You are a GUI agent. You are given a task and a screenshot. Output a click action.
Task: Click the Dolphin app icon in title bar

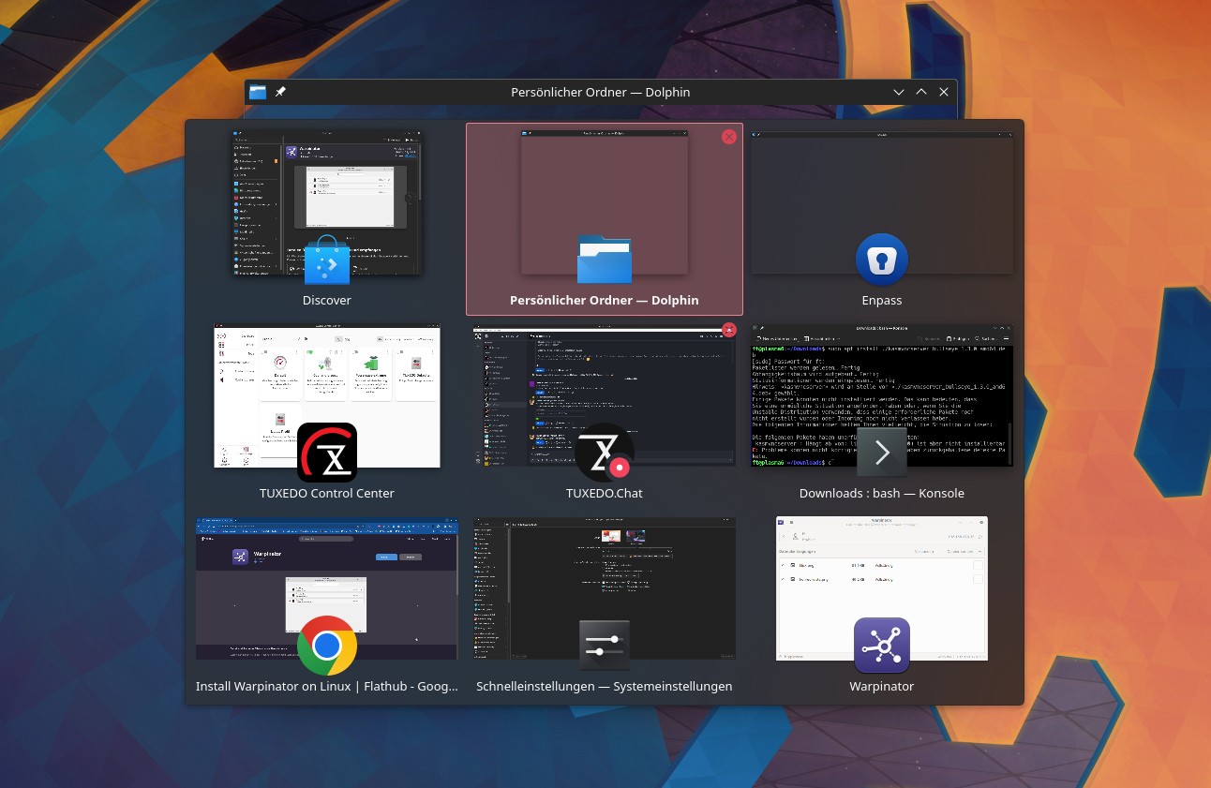[x=258, y=92]
